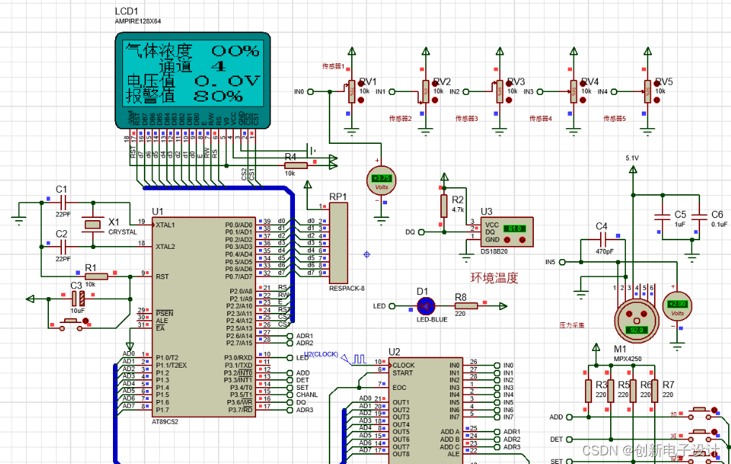Select the RV4 potentiometer body

click(x=573, y=91)
